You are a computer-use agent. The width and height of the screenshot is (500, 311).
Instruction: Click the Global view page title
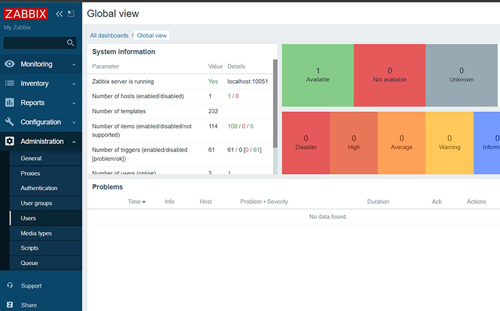point(113,13)
